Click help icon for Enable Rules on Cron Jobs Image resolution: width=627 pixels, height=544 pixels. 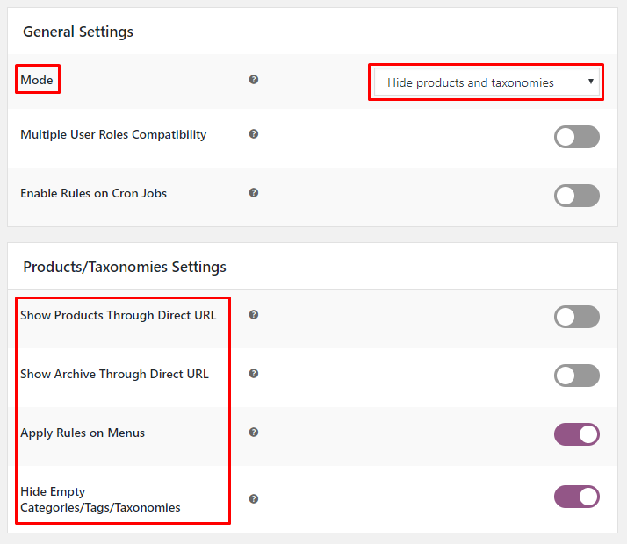254,193
